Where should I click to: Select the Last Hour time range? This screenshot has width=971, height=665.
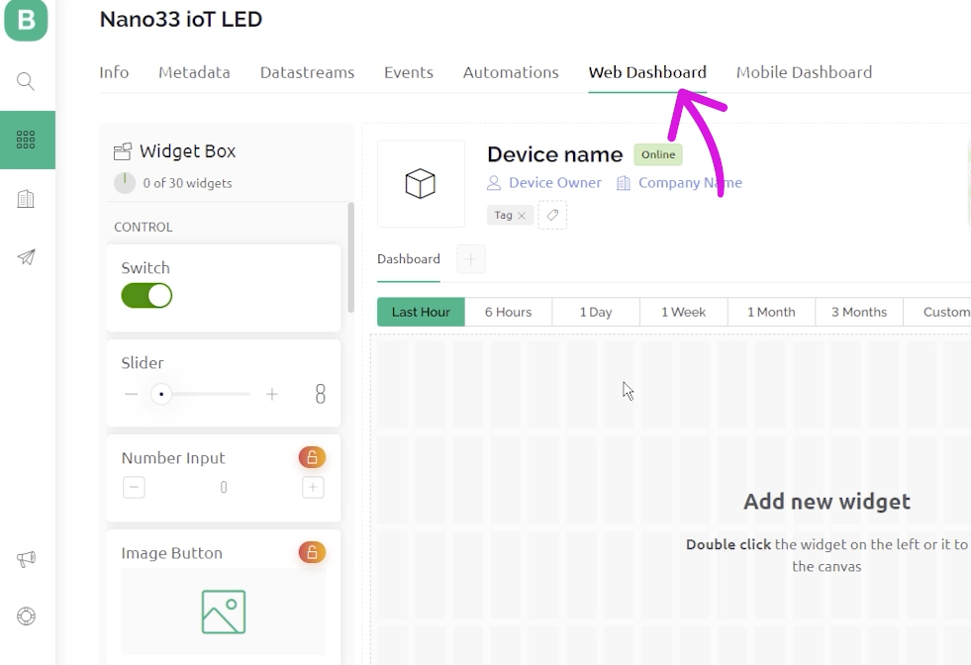click(x=421, y=312)
